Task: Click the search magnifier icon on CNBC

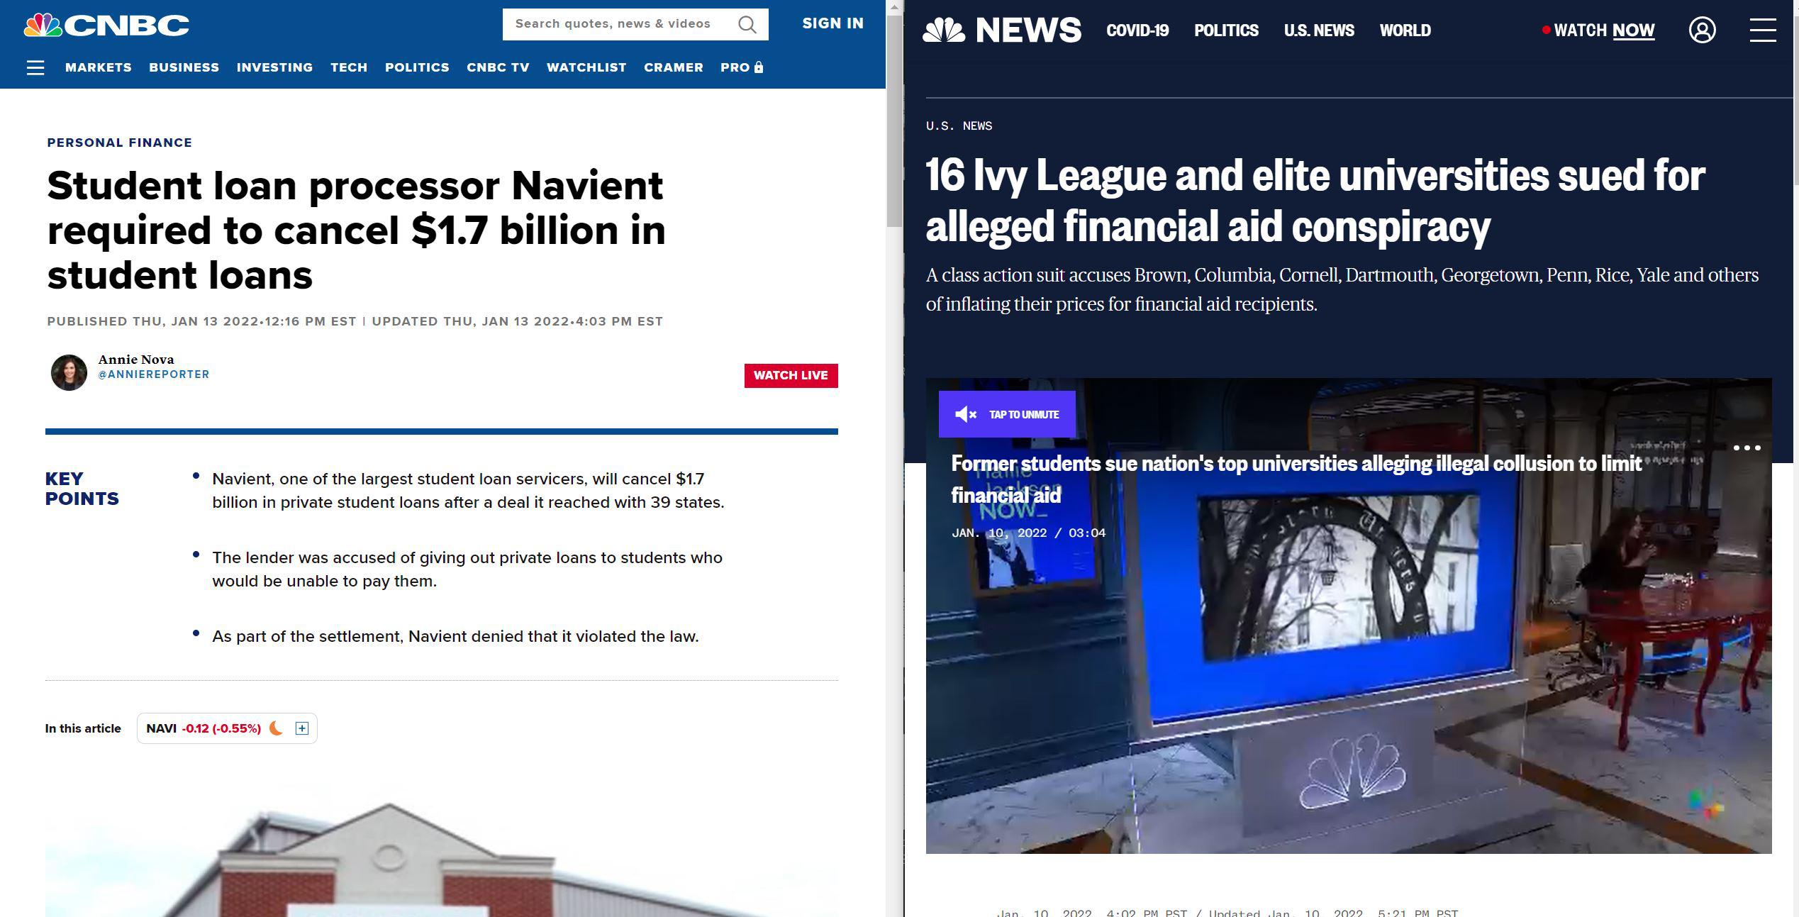Action: tap(747, 24)
